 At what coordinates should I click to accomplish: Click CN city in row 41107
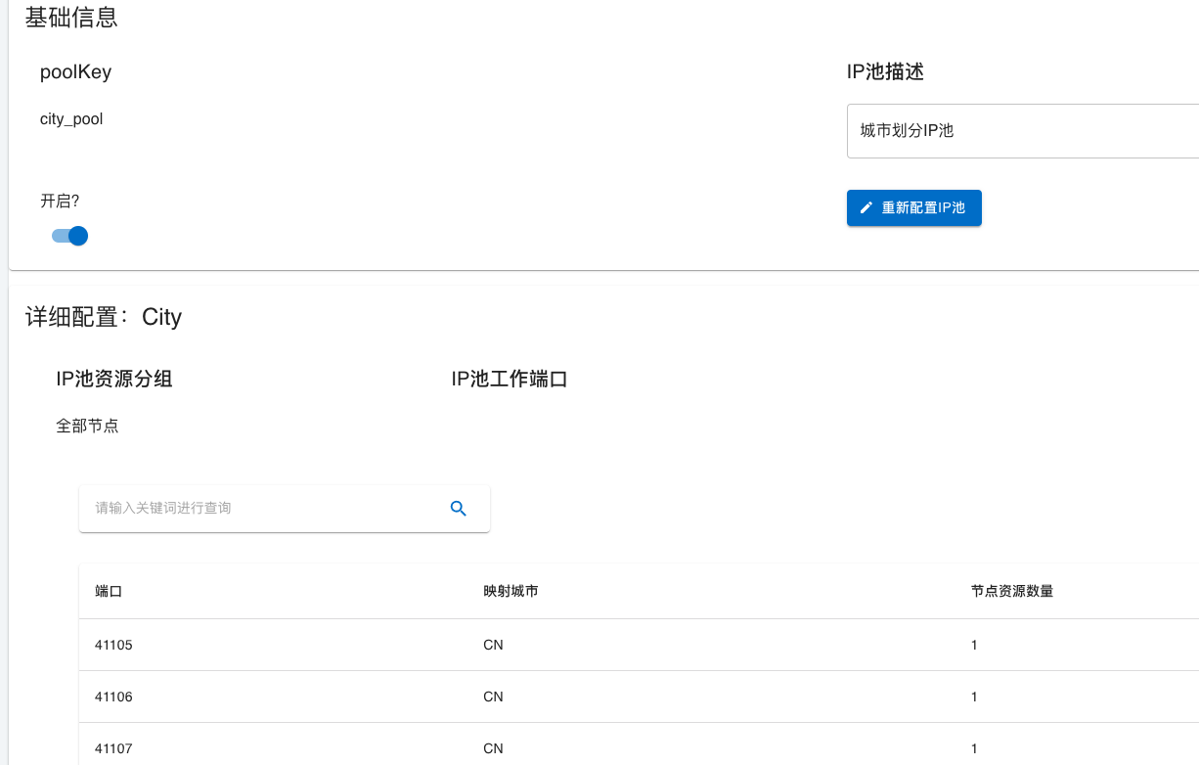[x=493, y=749]
